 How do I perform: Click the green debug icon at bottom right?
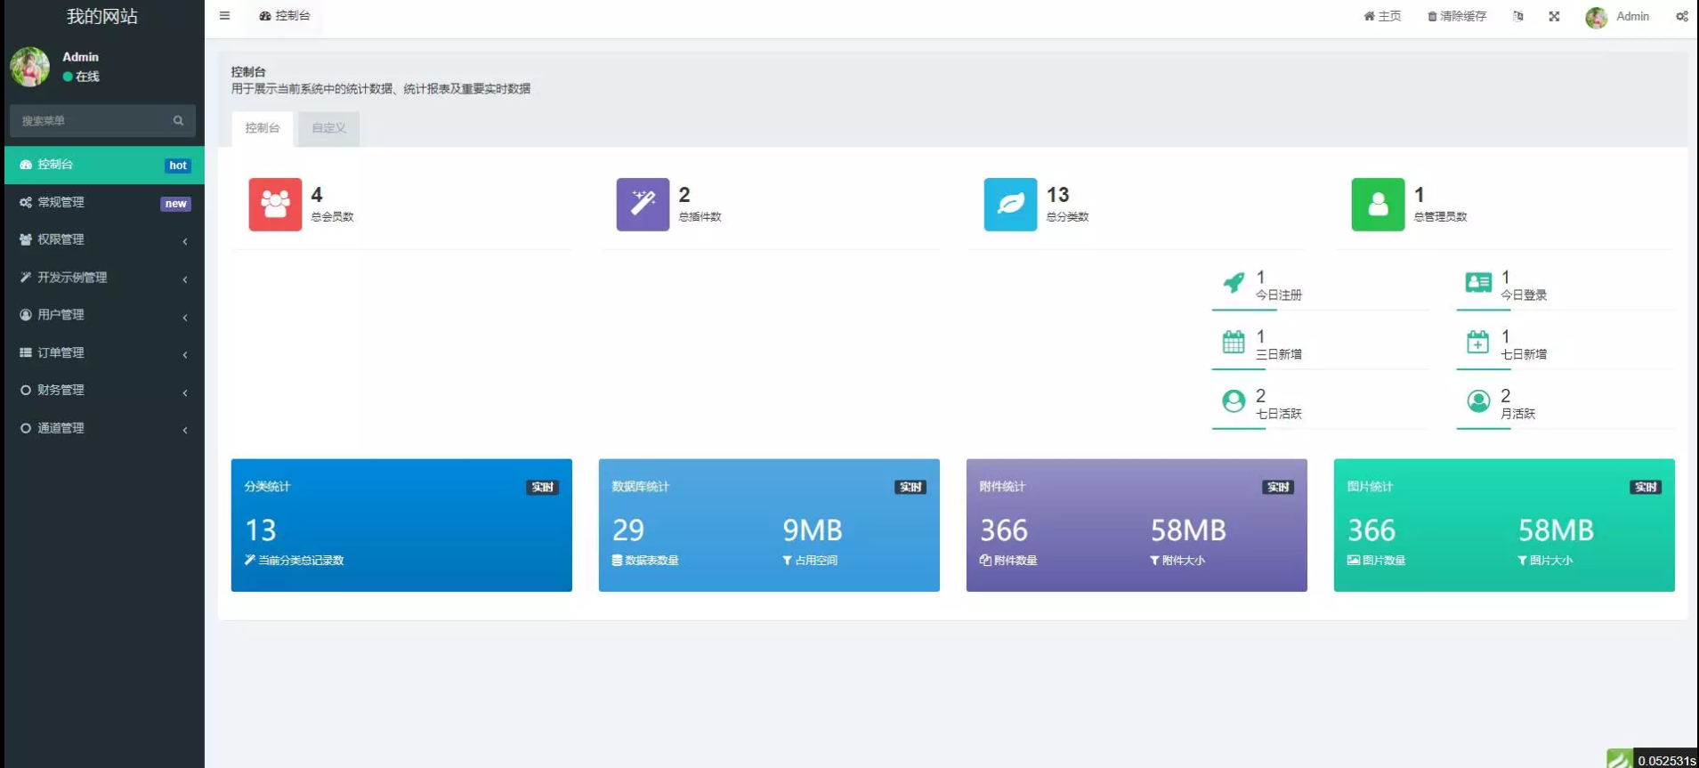point(1620,758)
